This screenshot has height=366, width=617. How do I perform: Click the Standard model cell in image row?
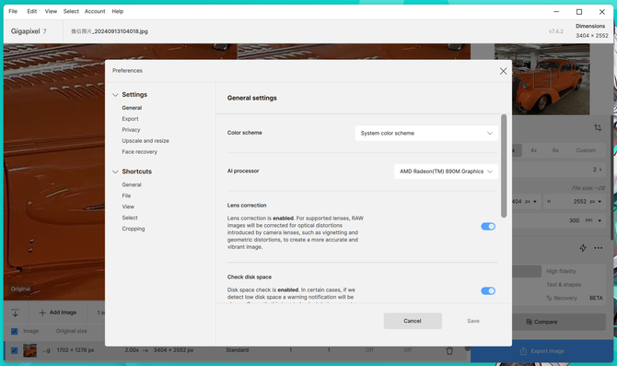pos(238,350)
